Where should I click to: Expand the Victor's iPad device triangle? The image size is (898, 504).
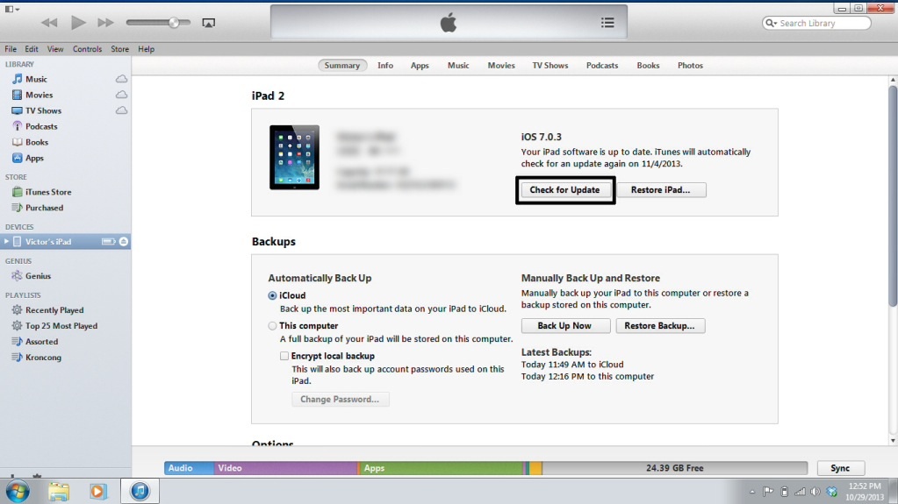(x=6, y=241)
